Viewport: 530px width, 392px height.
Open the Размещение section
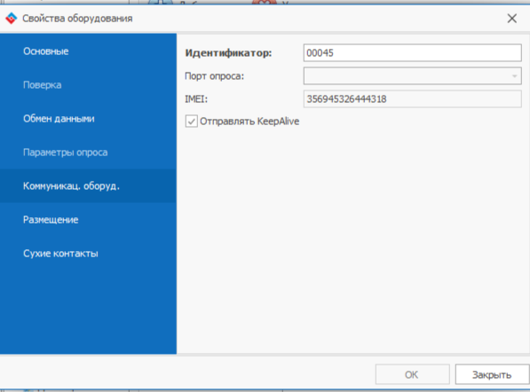(51, 220)
